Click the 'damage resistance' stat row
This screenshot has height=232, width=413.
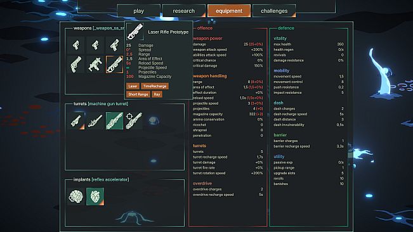pyautogui.click(x=309, y=60)
